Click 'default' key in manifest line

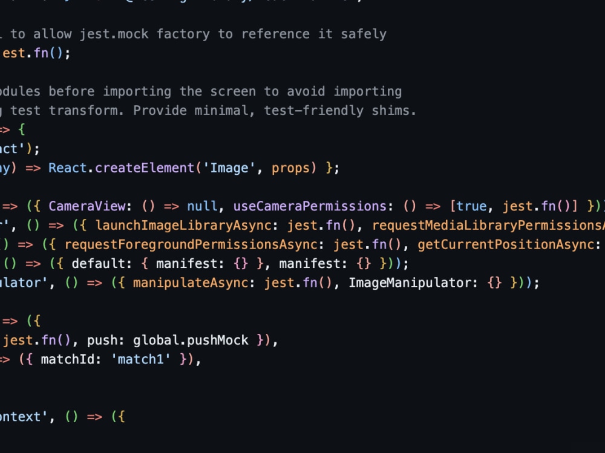99,264
